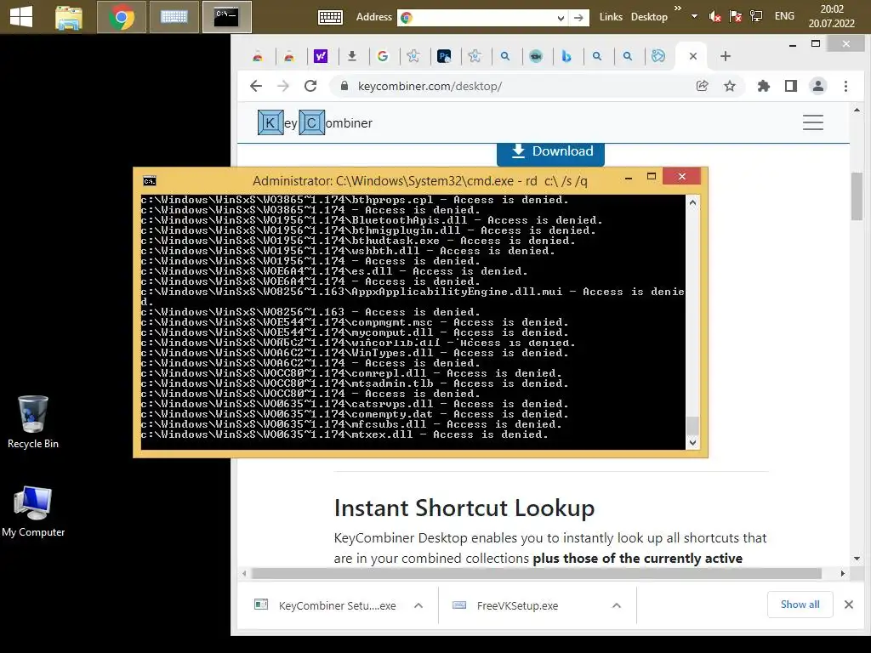Screen dimensions: 871x653
Task: Open the Photoshop icon tab in Chrome
Action: [x=444, y=56]
